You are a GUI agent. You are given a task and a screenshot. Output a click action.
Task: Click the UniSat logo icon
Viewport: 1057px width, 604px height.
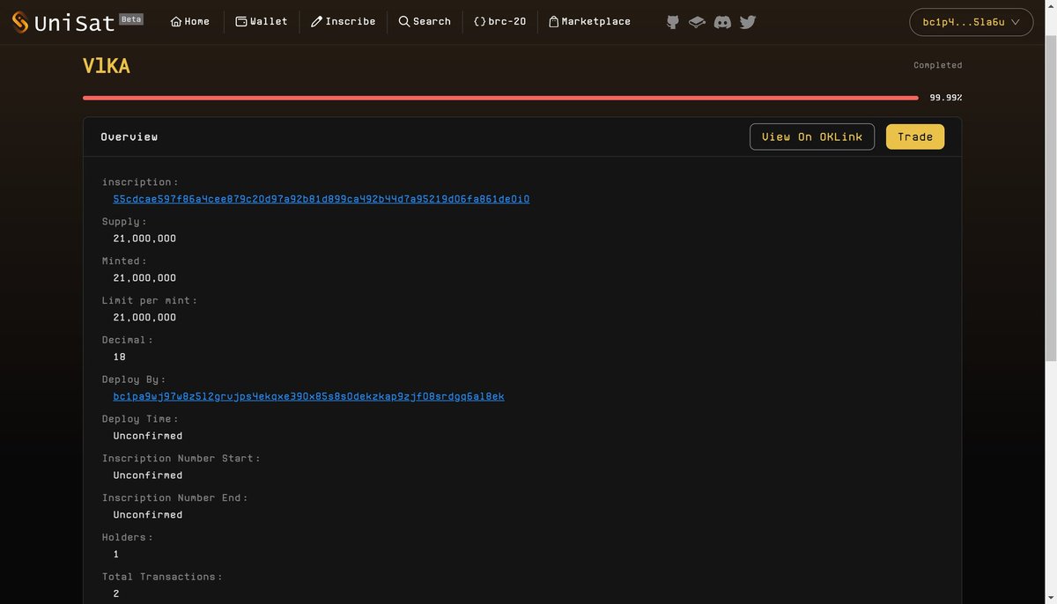[20, 22]
